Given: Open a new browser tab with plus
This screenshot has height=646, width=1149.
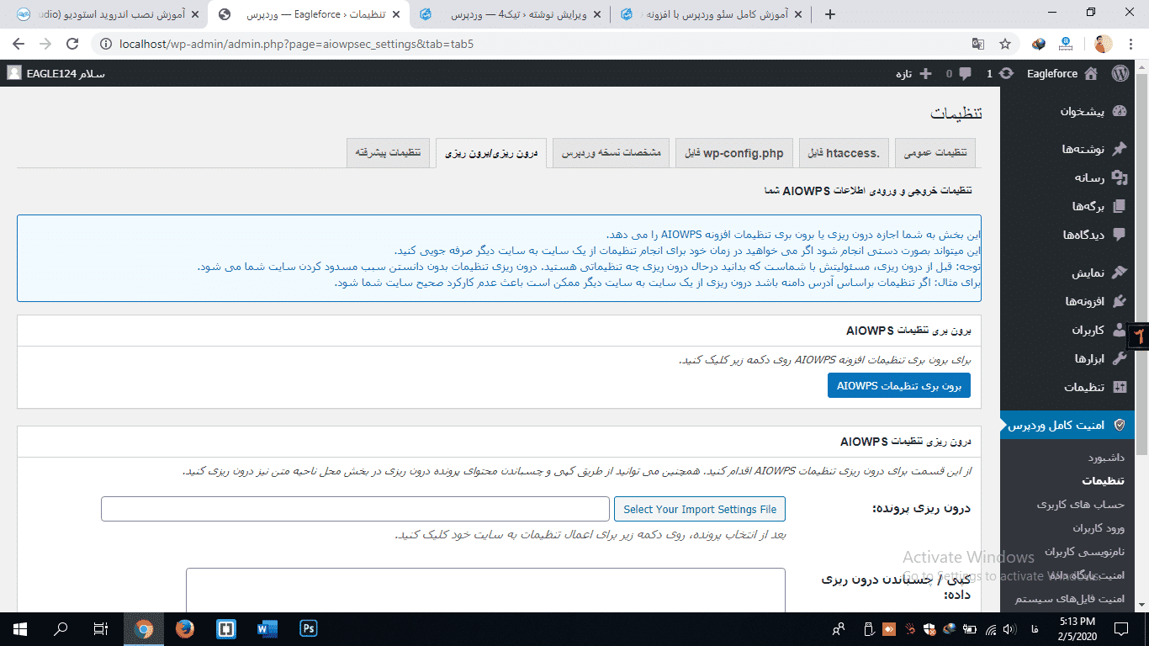Looking at the screenshot, I should coord(830,14).
